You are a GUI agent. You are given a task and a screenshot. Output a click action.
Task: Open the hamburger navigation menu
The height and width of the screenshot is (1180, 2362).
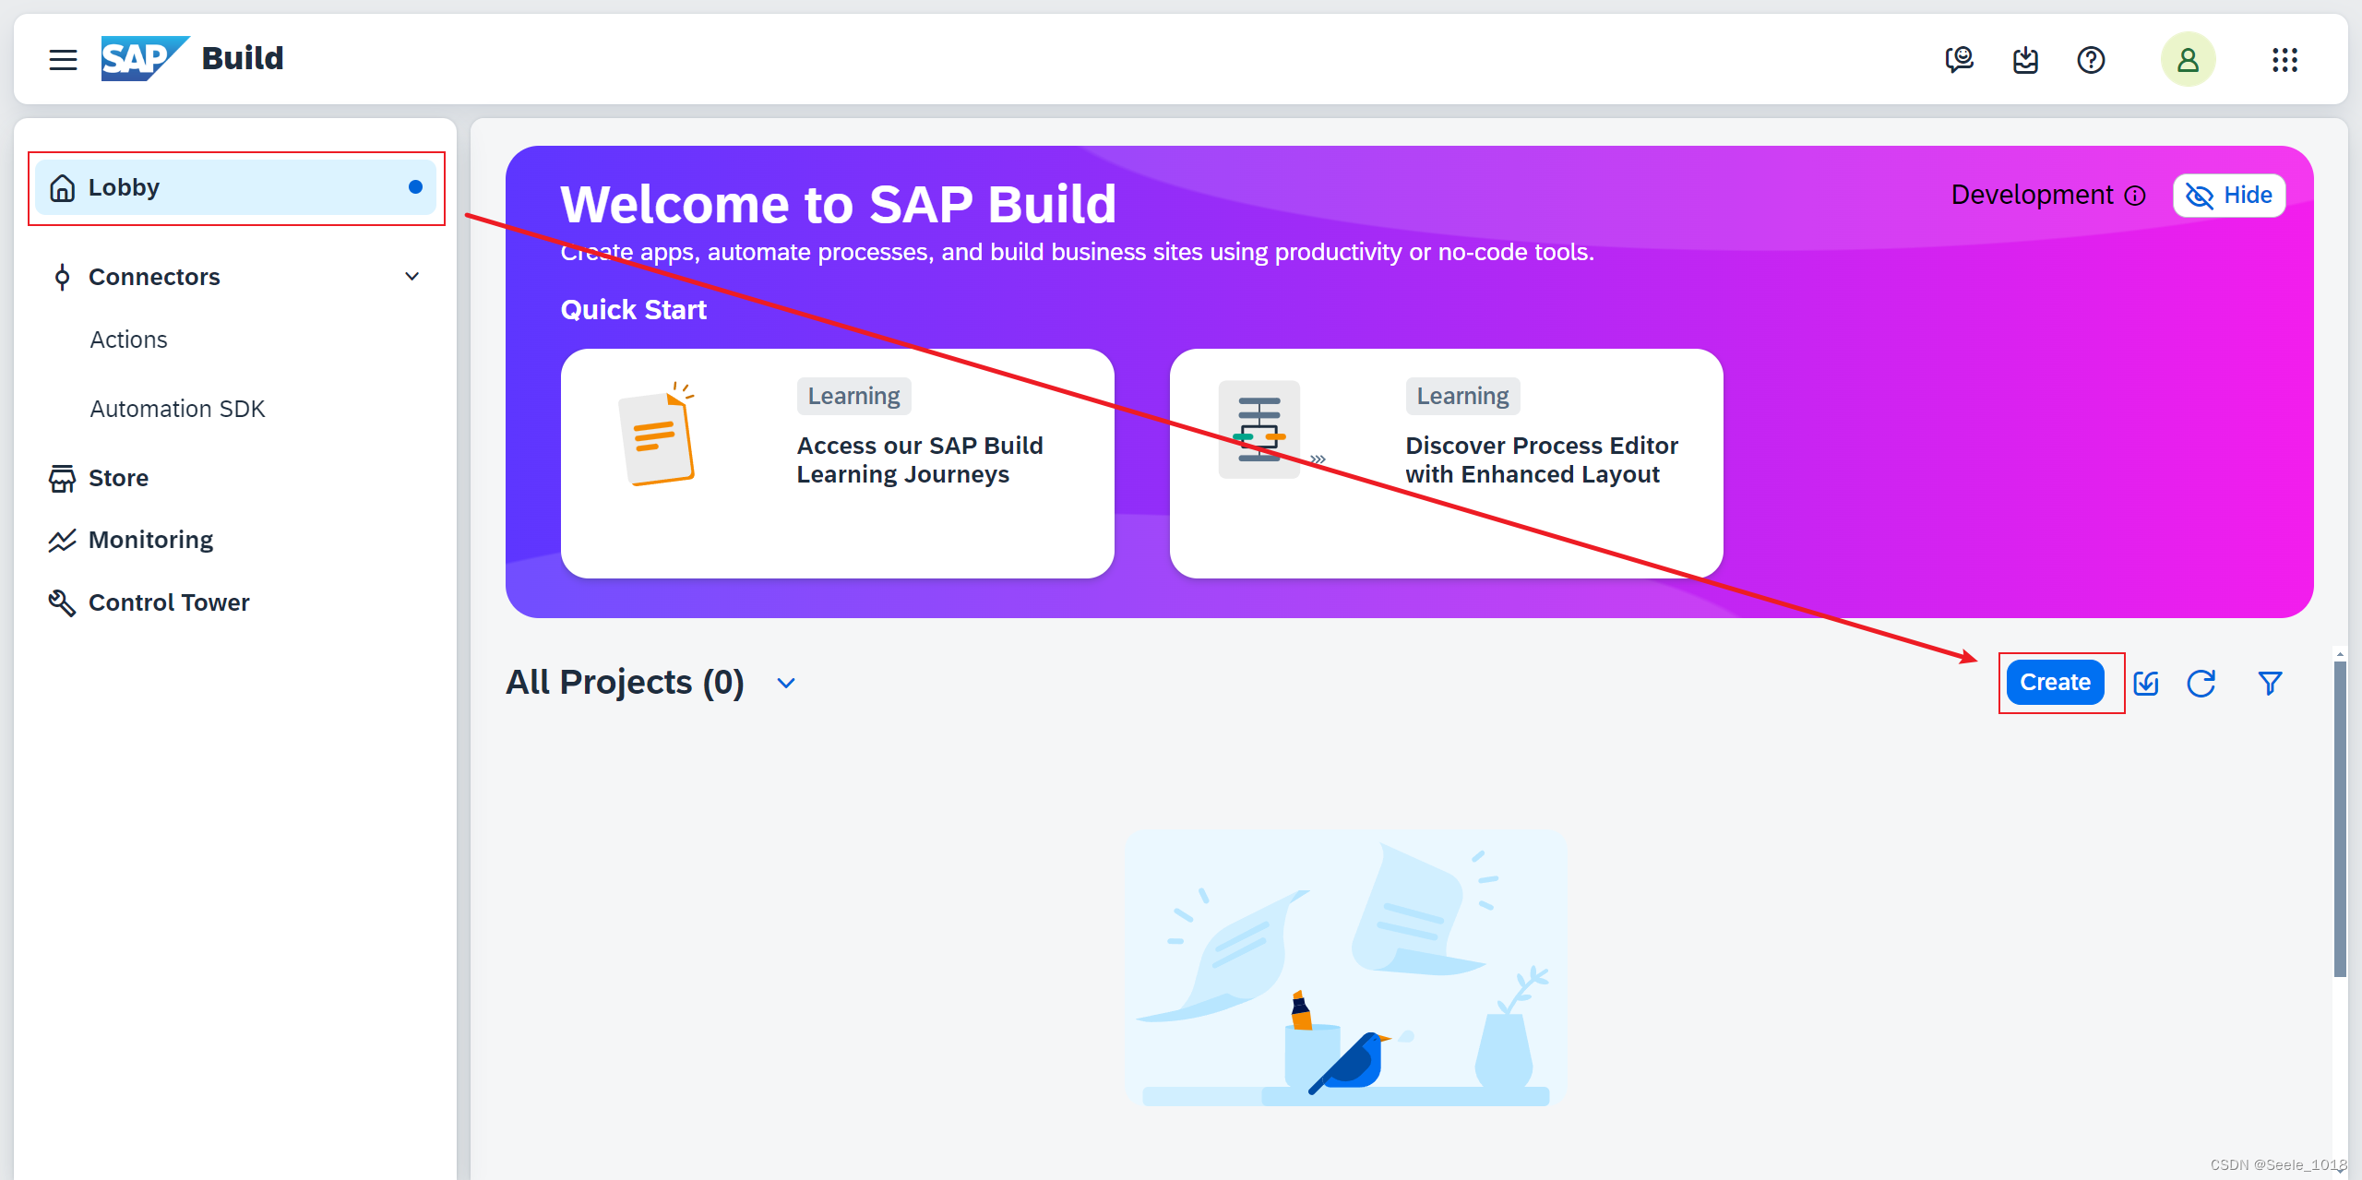pyautogui.click(x=63, y=60)
